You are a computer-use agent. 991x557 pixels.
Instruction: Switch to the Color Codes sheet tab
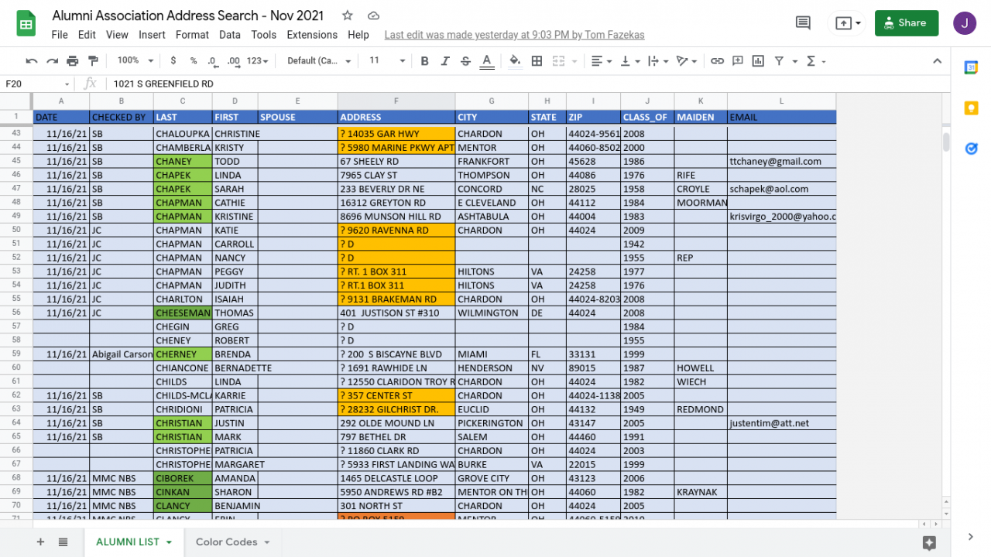point(232,542)
